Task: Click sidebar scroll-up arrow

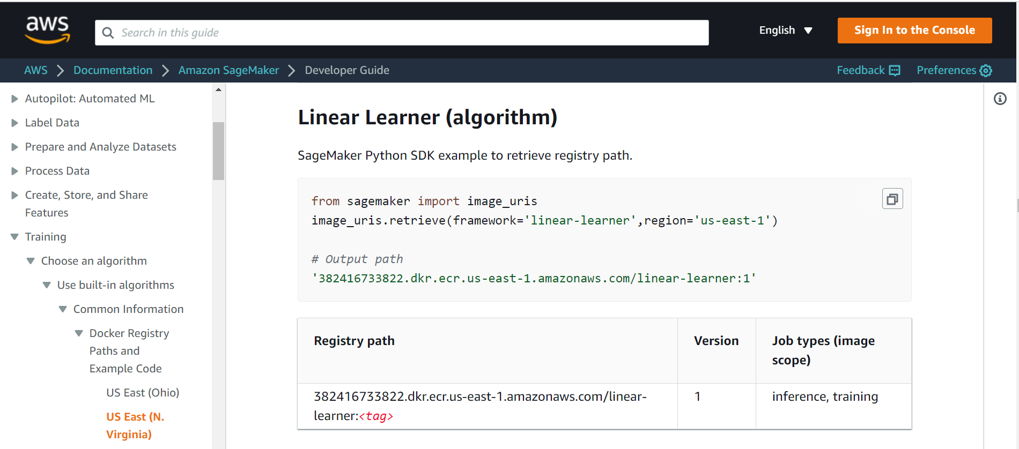Action: [x=218, y=89]
